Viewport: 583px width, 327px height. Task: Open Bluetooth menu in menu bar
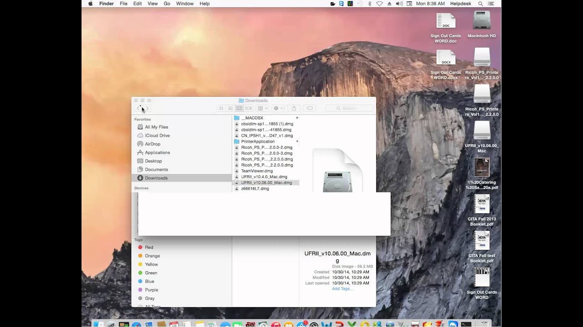click(x=369, y=4)
